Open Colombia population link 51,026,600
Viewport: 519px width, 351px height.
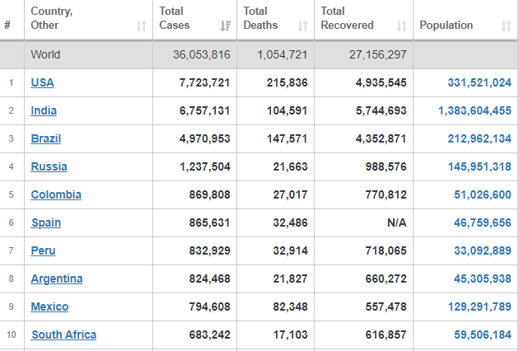tap(483, 194)
